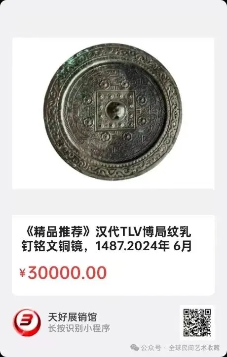Select the 《精品推荐》 tag in the title
This screenshot has height=357, width=227.
pos(58,232)
